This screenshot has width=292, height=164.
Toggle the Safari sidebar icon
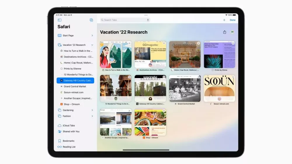[x=60, y=20]
